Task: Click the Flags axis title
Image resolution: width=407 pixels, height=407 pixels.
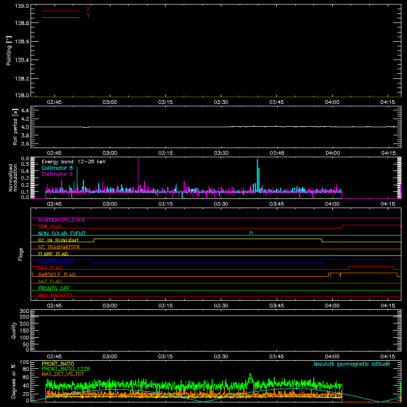Action: (x=20, y=254)
